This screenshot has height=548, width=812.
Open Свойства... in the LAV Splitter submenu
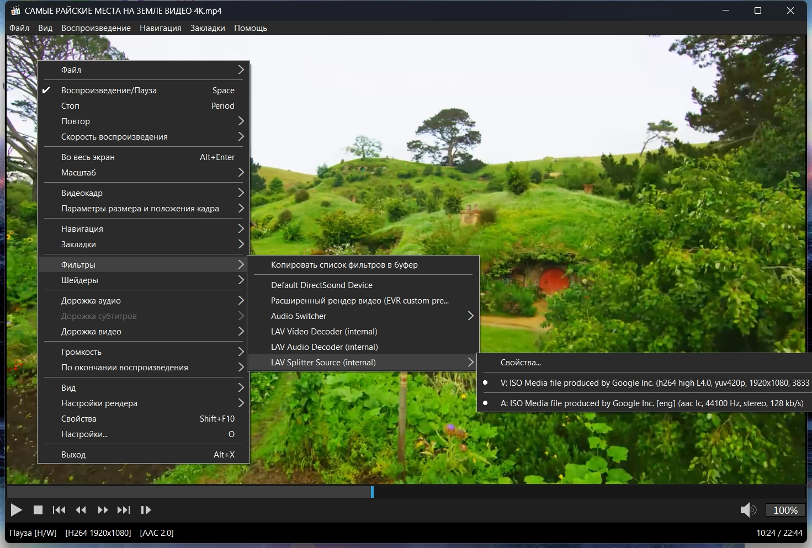pos(521,363)
